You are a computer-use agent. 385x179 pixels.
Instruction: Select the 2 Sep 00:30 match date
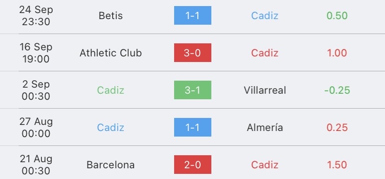[x=36, y=90]
